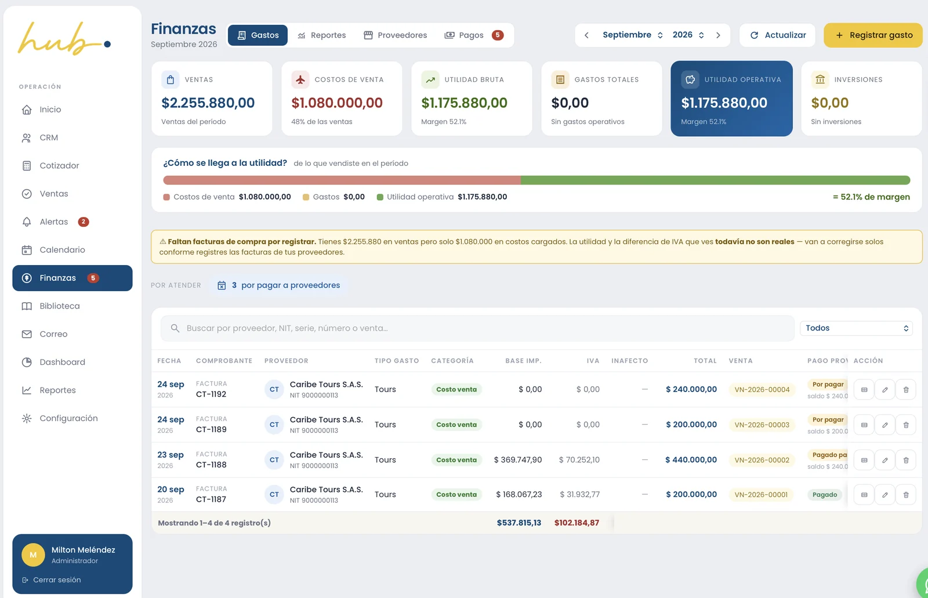Open the 2026 year selector
This screenshot has width=928, height=598.
688,35
